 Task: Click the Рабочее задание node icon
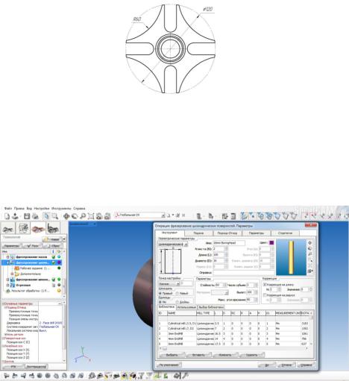tap(17, 268)
